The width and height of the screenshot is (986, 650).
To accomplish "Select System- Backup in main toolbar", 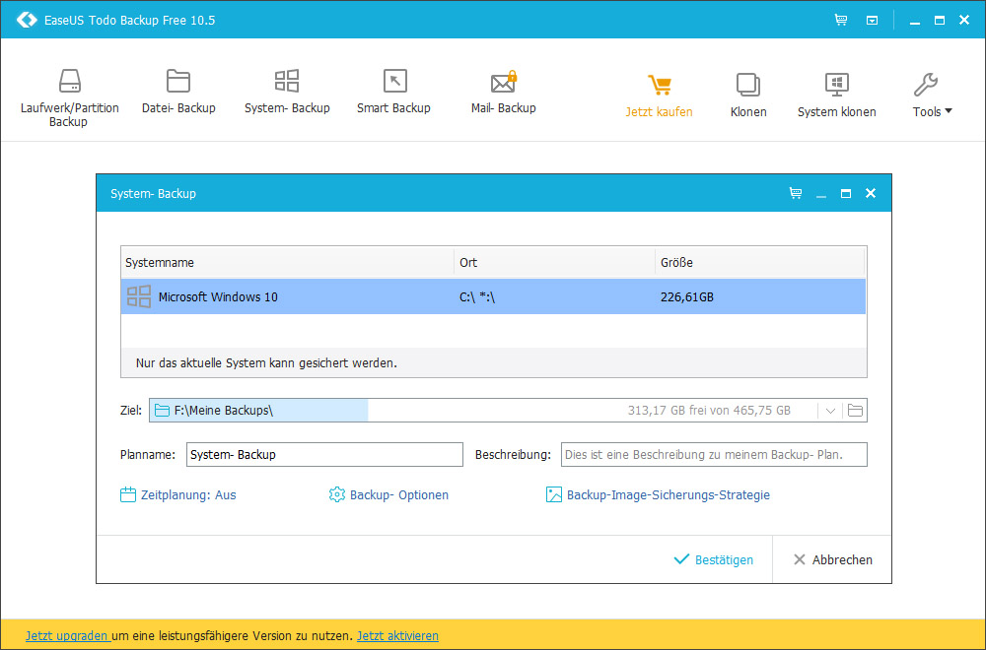I will point(287,92).
